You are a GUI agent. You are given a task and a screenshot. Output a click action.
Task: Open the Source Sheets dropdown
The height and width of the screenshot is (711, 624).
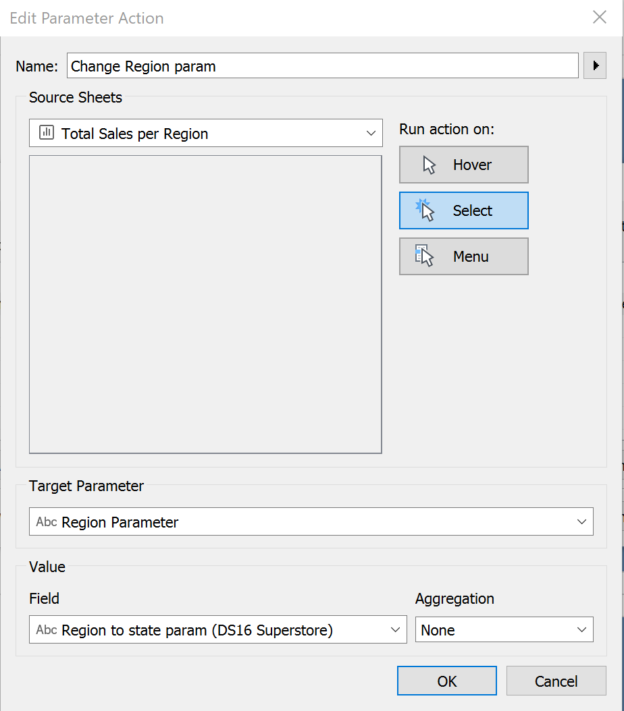point(371,133)
